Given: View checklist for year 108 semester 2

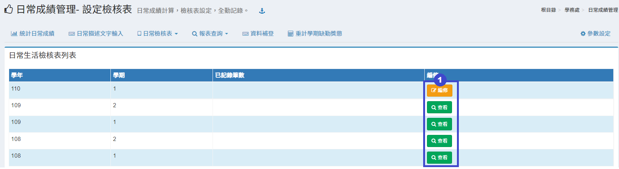Looking at the screenshot, I should (439, 141).
